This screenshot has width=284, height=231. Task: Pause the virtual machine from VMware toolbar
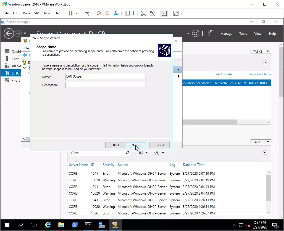pyautogui.click(x=71, y=13)
